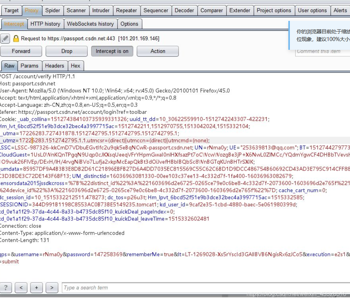Click the __utmz cookie line

coord(105,141)
